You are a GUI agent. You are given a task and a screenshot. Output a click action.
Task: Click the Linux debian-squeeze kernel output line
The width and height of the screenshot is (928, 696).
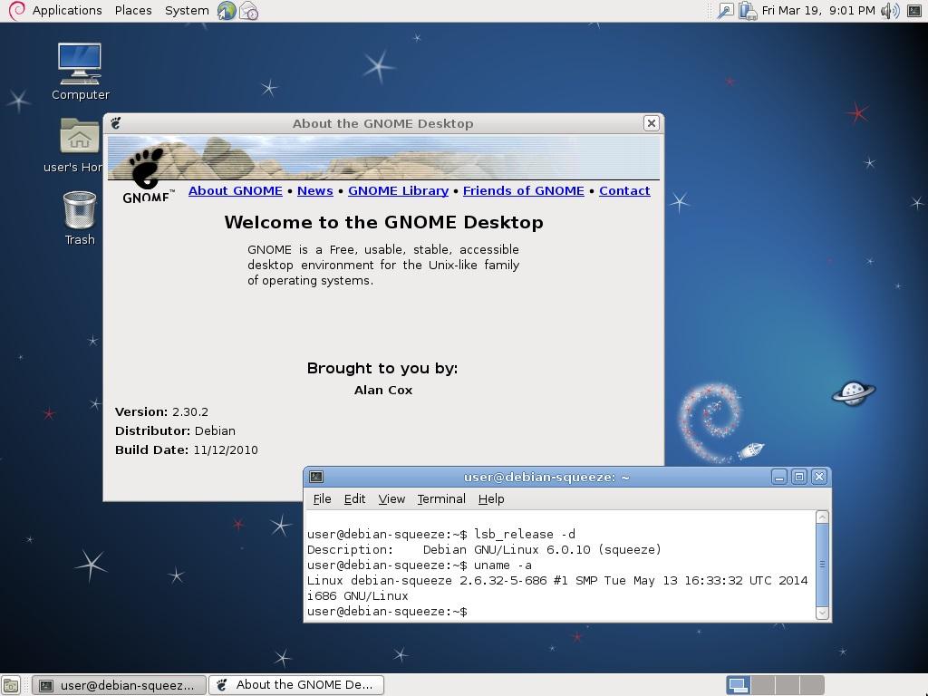click(557, 581)
